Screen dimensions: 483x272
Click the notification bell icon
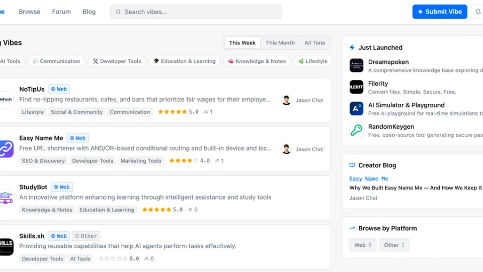click(477, 12)
